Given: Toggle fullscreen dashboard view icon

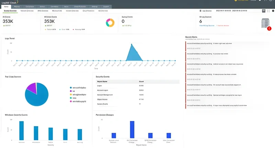Looking at the screenshot, I should [x=268, y=11].
